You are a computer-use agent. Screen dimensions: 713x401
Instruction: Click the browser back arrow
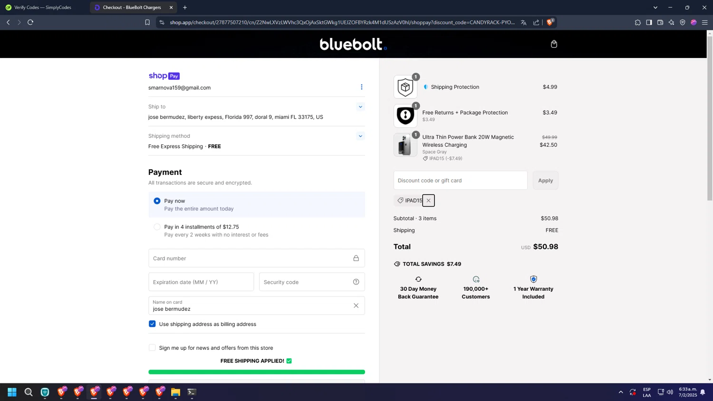coord(8,22)
